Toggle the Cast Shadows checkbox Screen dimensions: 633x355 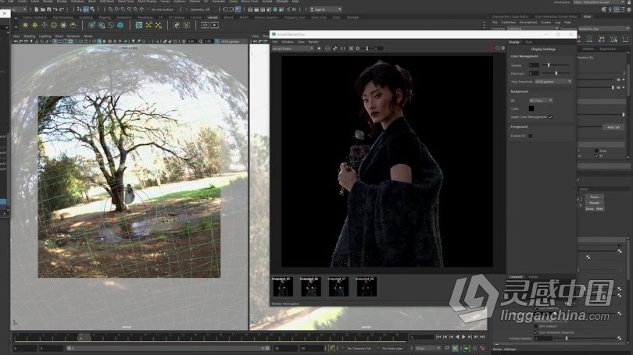535,308
